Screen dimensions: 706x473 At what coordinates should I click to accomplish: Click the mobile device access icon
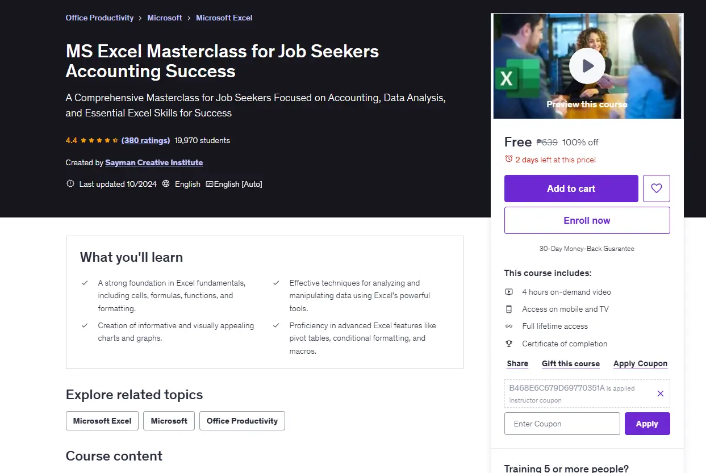[x=509, y=309]
